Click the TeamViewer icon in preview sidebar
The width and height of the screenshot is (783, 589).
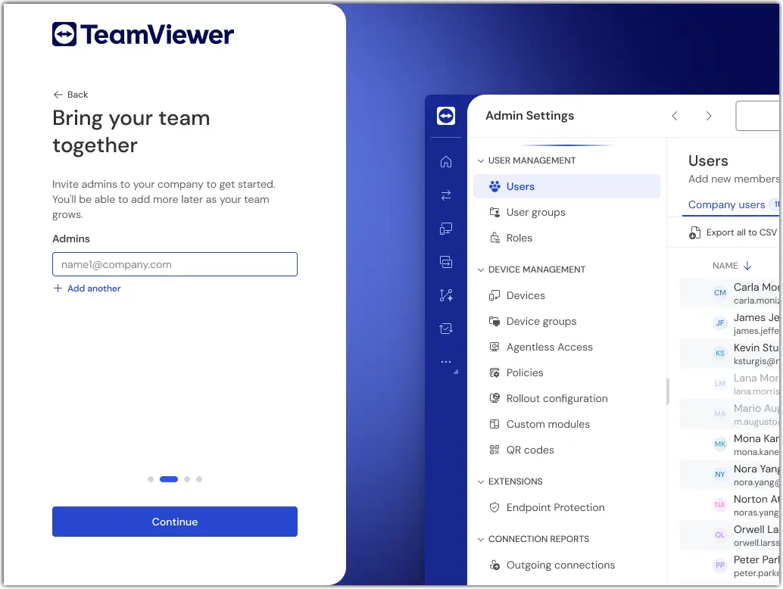pos(446,116)
